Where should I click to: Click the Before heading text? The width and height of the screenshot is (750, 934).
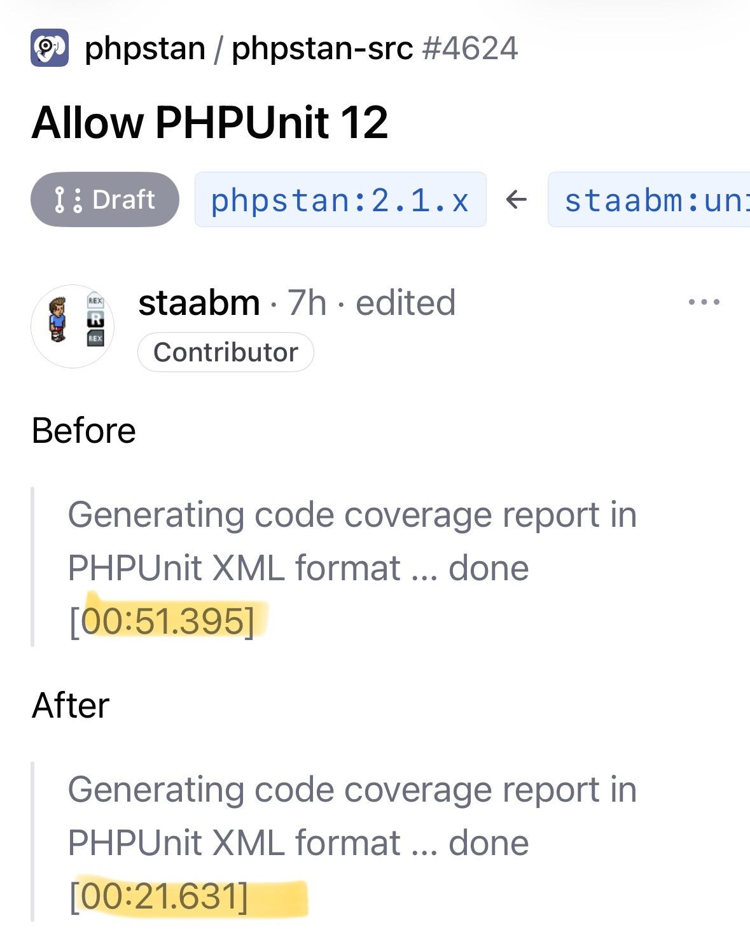(x=83, y=431)
